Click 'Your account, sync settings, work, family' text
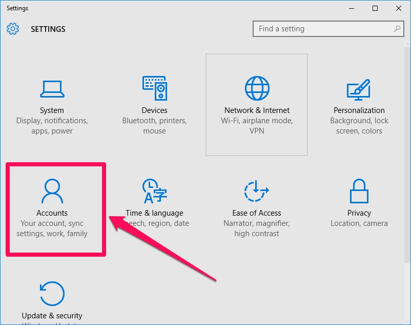The height and width of the screenshot is (325, 411). coord(52,228)
